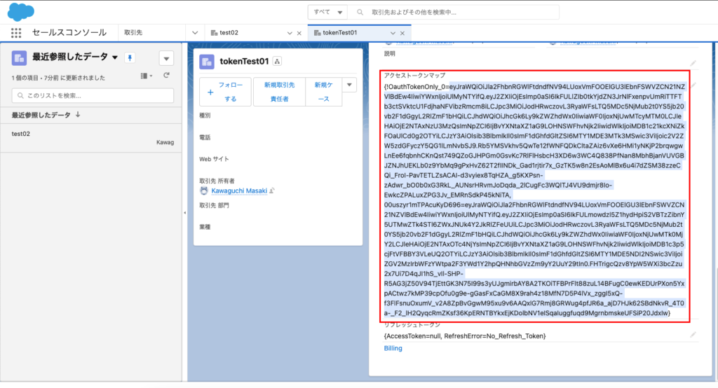Image resolution: width=718 pixels, height=388 pixels.
Task: Close the test02 tab
Action: coord(299,33)
